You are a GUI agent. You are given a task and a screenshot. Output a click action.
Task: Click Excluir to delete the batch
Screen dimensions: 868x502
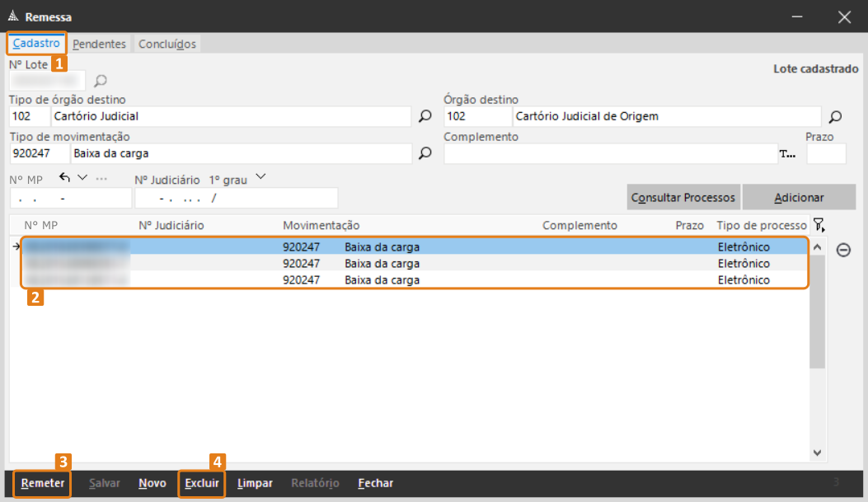[x=202, y=484]
